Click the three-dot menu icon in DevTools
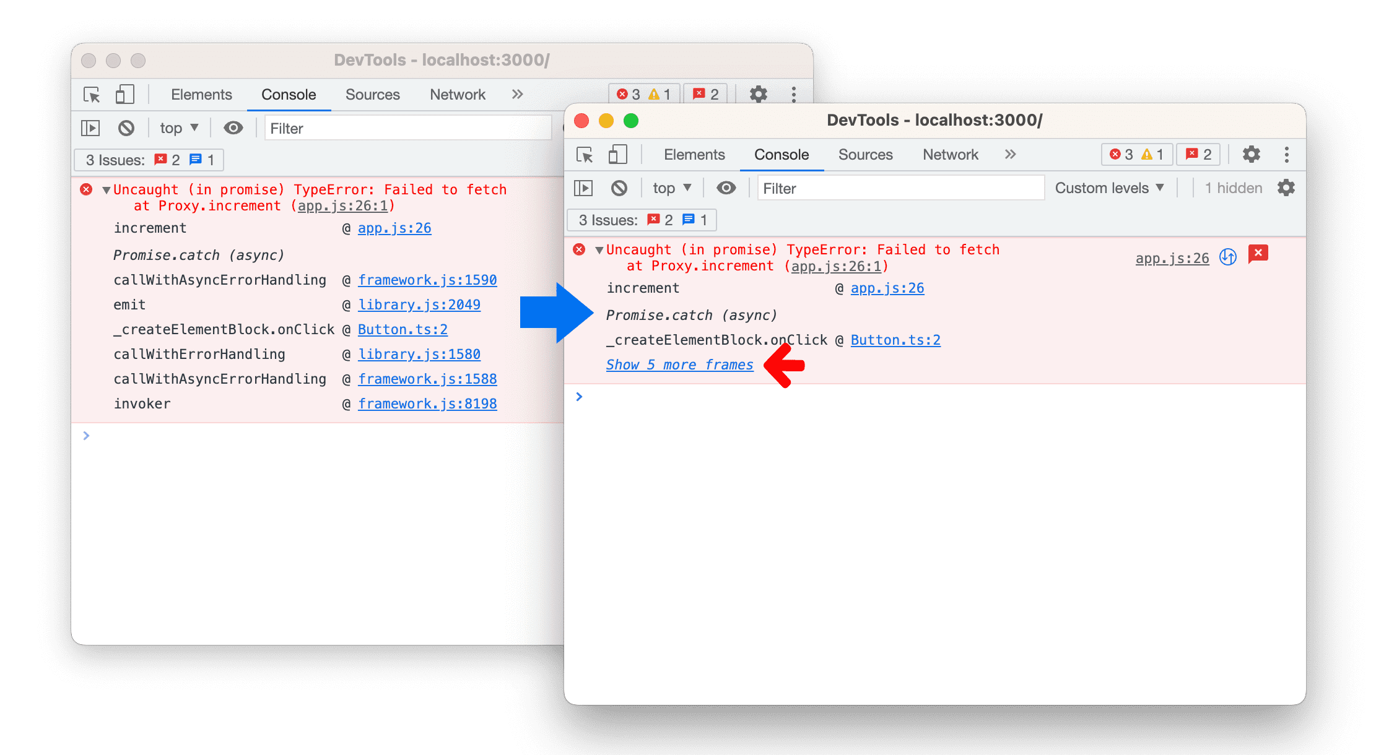 [1287, 153]
